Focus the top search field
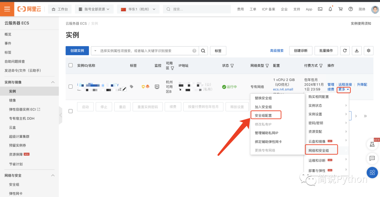Image resolution: width=380 pixels, height=197 pixels. [x=197, y=9]
